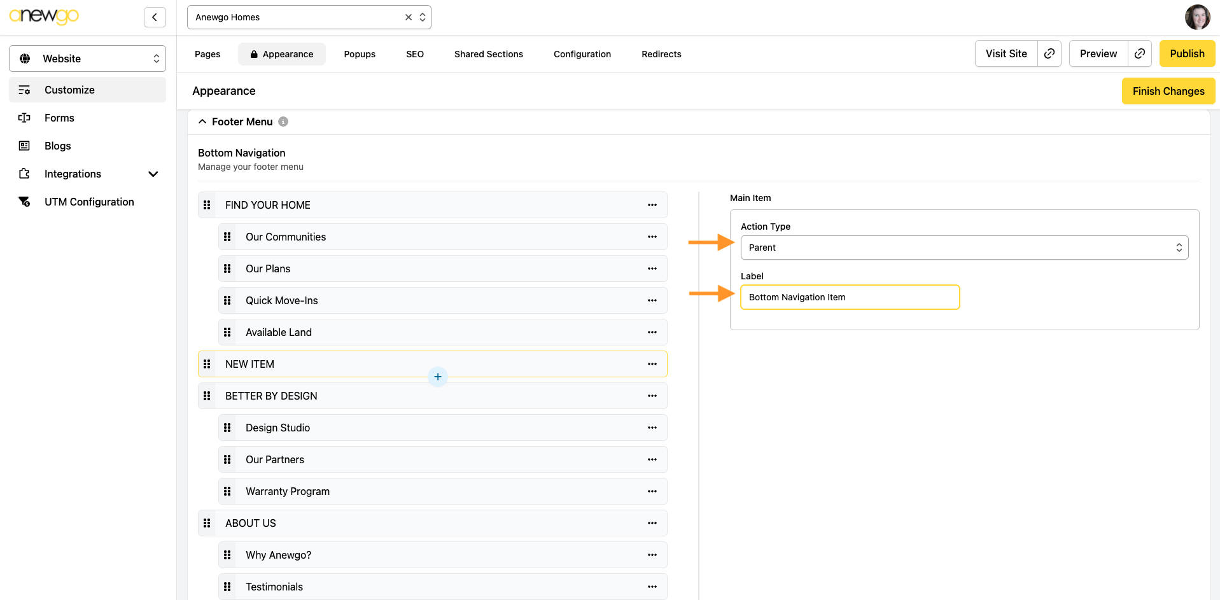Click the drag handle for FIND YOUR HOME
Viewport: 1220px width, 600px height.
(x=207, y=205)
